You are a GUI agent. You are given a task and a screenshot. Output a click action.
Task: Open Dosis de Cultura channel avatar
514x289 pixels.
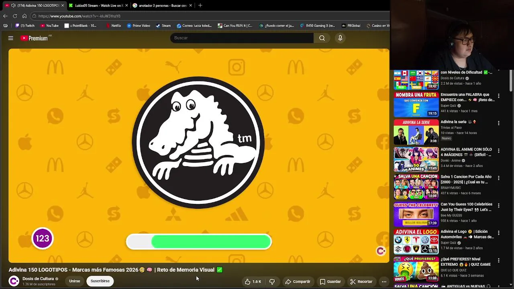[x=14, y=281]
